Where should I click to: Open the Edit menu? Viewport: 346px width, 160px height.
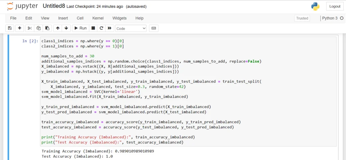tap(29, 18)
